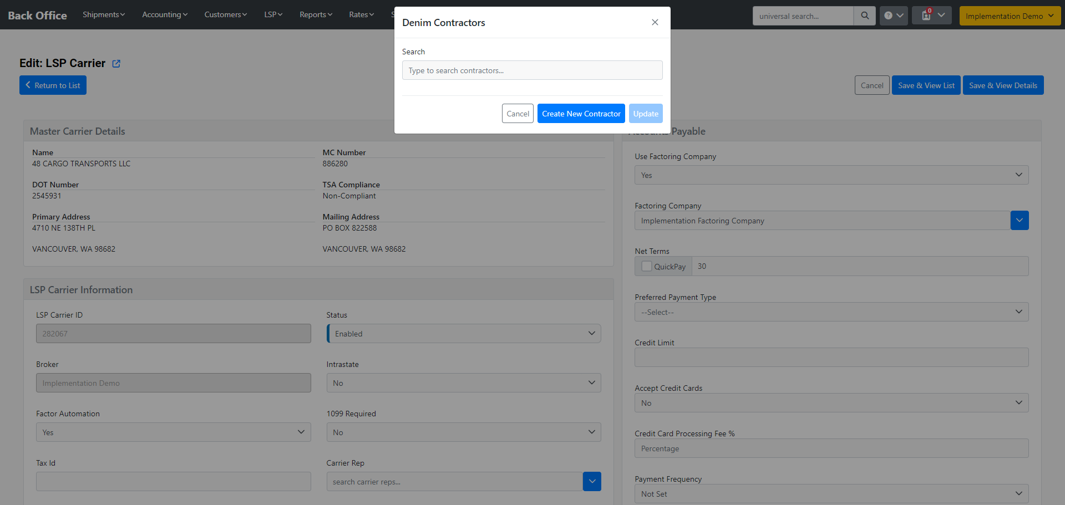
Task: Open the Intrastate dropdown
Action: (x=464, y=383)
